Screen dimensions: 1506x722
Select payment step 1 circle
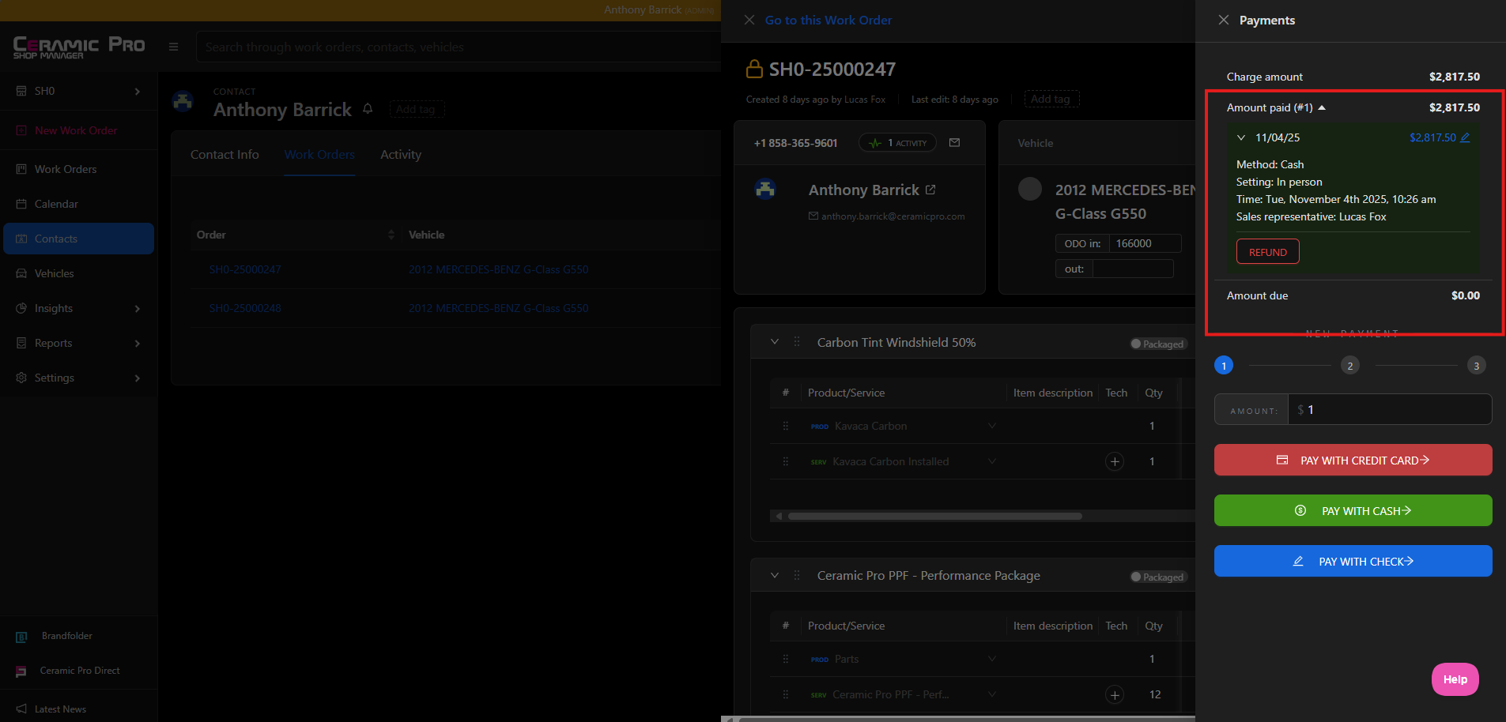[1224, 365]
